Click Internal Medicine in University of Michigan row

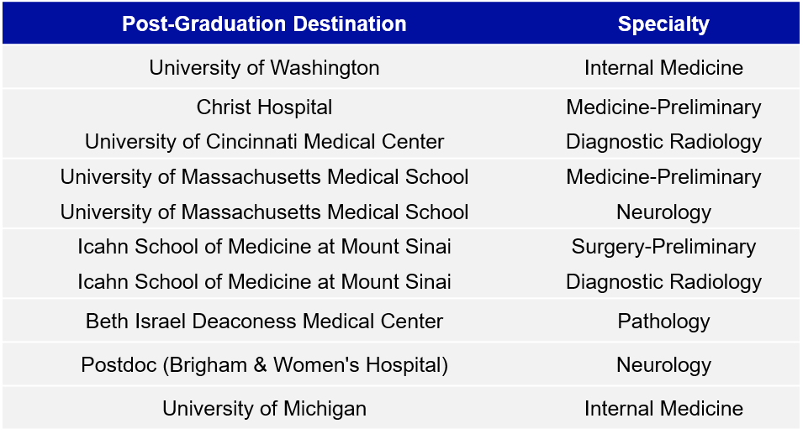[663, 409]
